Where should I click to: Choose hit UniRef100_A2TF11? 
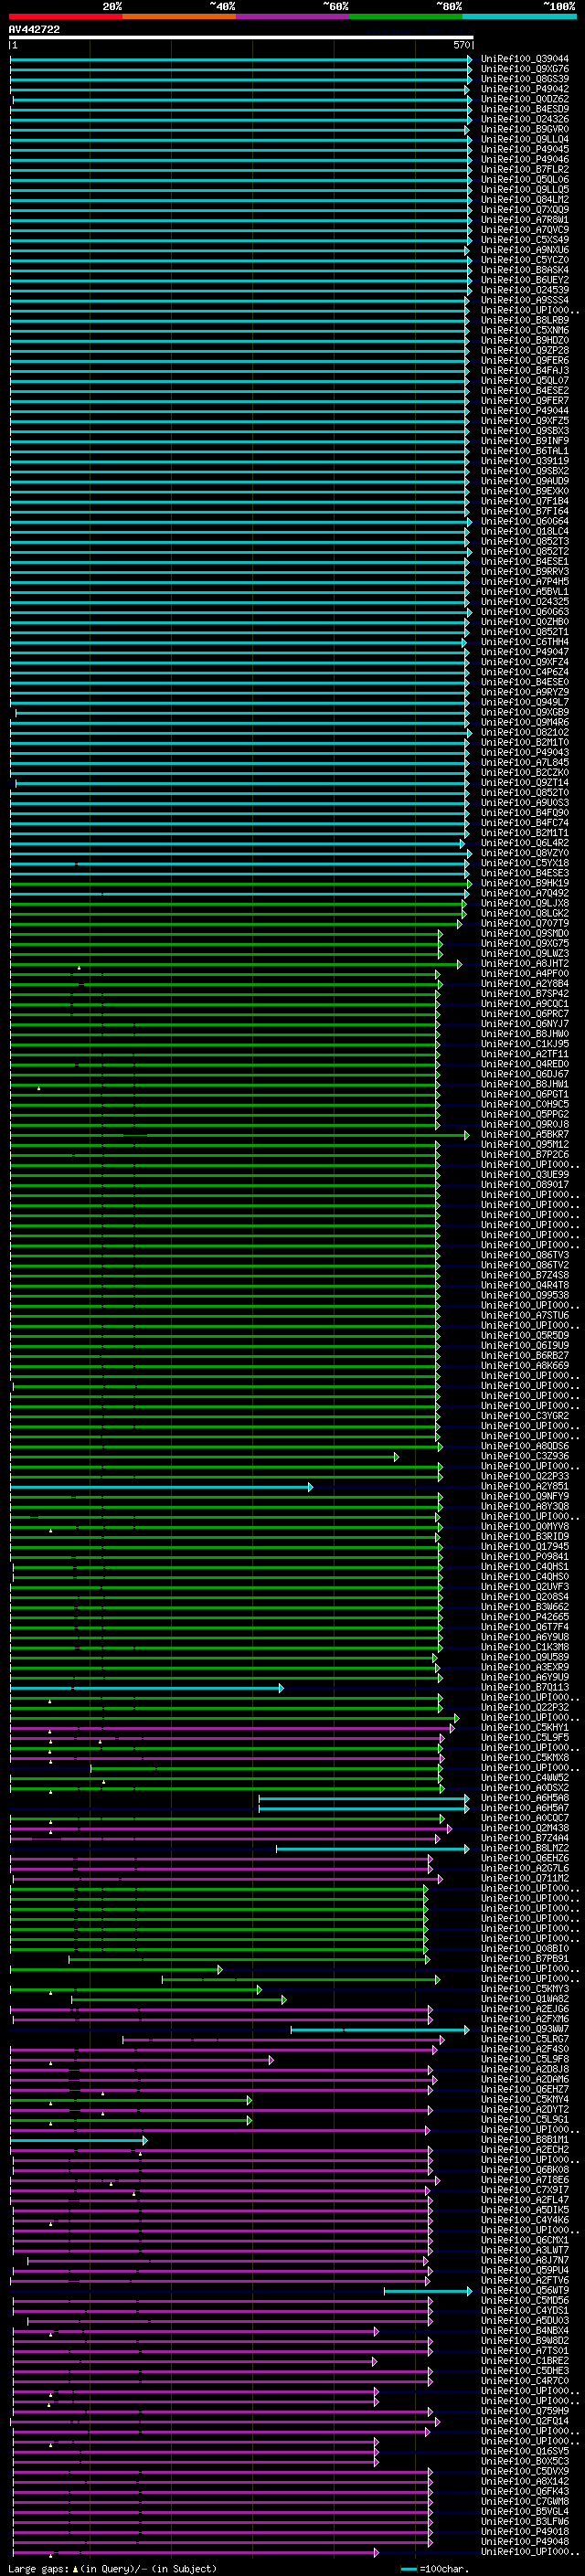(524, 1053)
